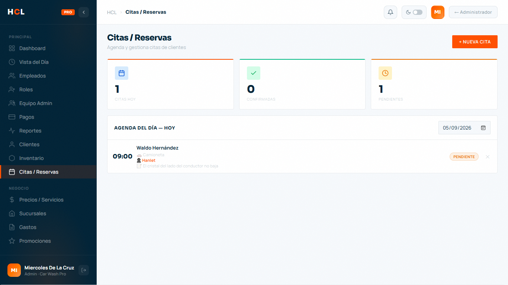Collapse the sidebar with chevron button
Screen dimensions: 508x285
(x=84, y=12)
